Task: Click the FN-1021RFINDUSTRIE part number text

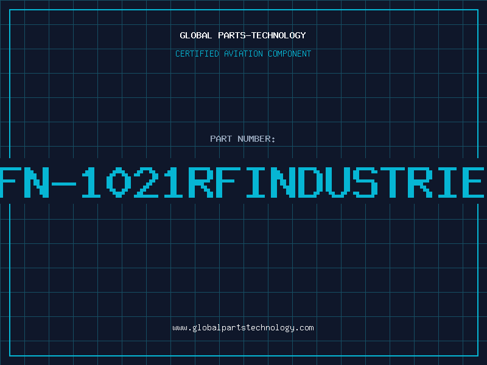Action: coord(242,182)
